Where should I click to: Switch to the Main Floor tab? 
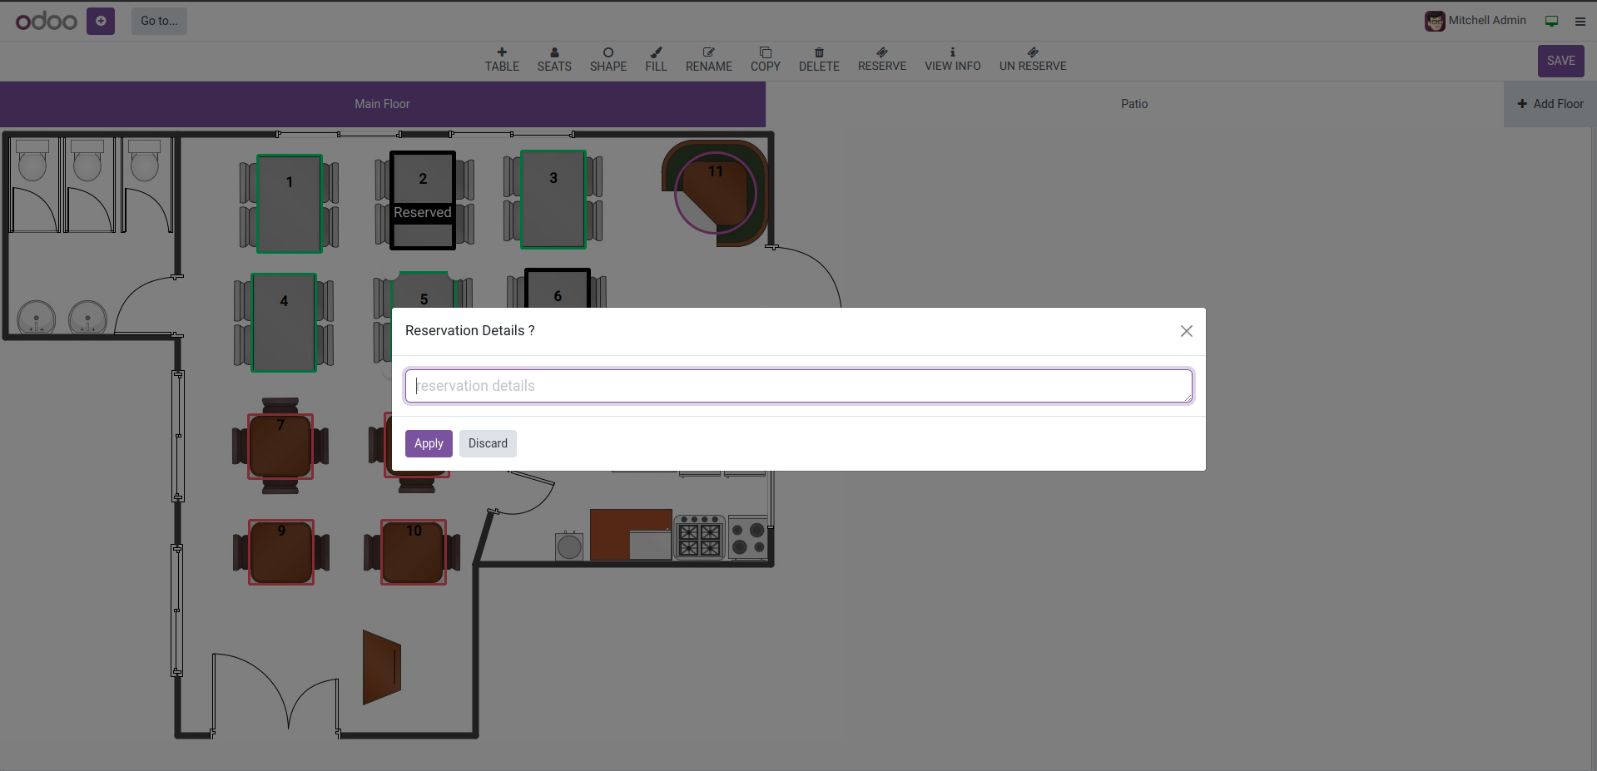pos(382,104)
